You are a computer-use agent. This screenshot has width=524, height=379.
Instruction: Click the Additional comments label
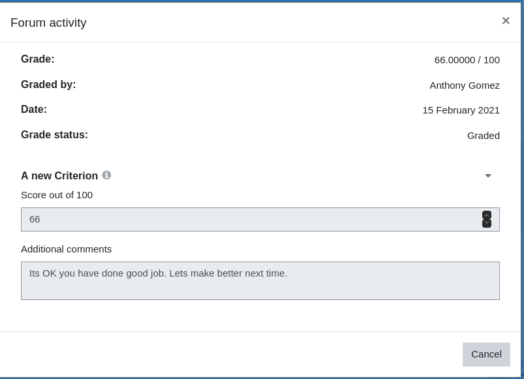66,249
